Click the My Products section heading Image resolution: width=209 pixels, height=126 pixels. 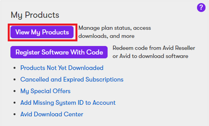[x=35, y=15]
